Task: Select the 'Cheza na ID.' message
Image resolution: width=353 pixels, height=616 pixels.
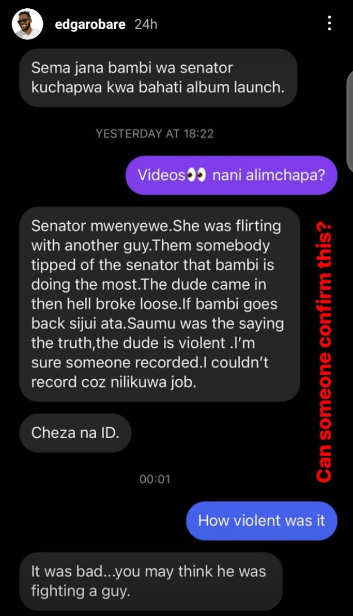Action: [75, 433]
